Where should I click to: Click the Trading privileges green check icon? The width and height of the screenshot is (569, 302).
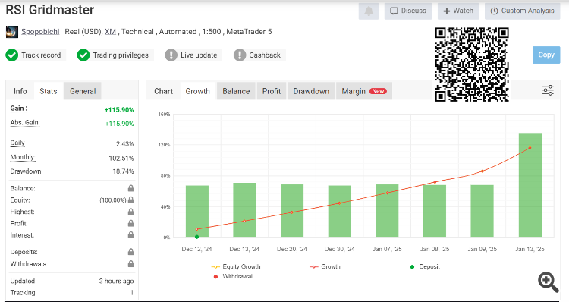point(83,55)
